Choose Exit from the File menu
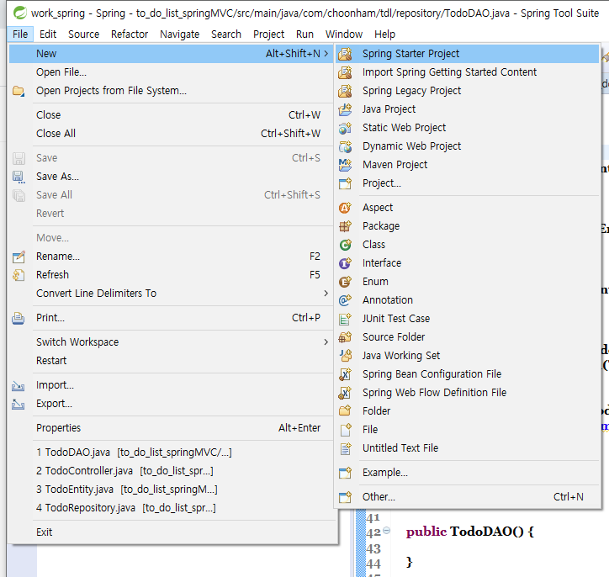The image size is (609, 577). [x=171, y=532]
